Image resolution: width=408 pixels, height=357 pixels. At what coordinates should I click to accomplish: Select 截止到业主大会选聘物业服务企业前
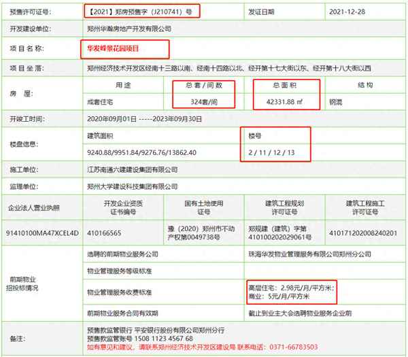(x=300, y=313)
